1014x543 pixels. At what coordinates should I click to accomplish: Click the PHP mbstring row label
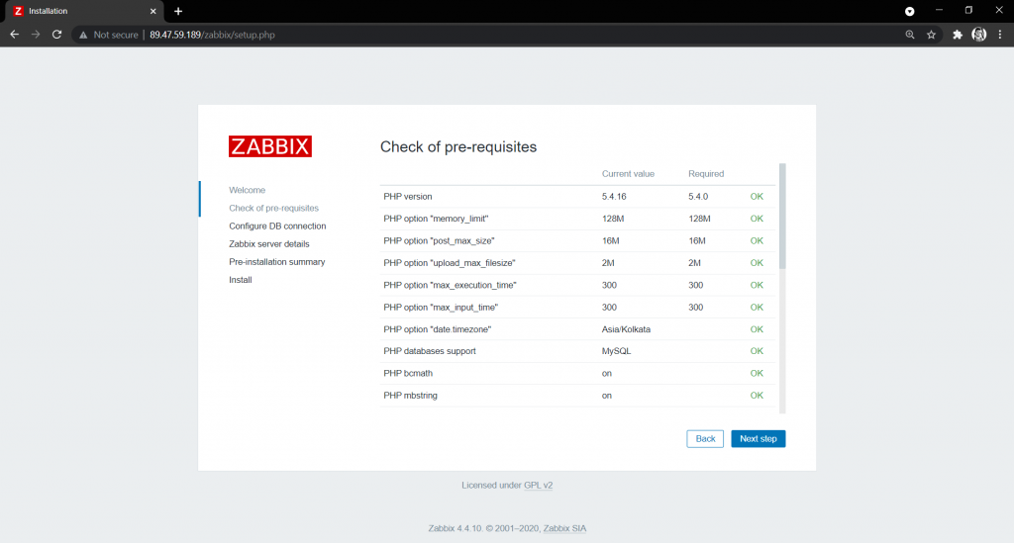tap(410, 396)
